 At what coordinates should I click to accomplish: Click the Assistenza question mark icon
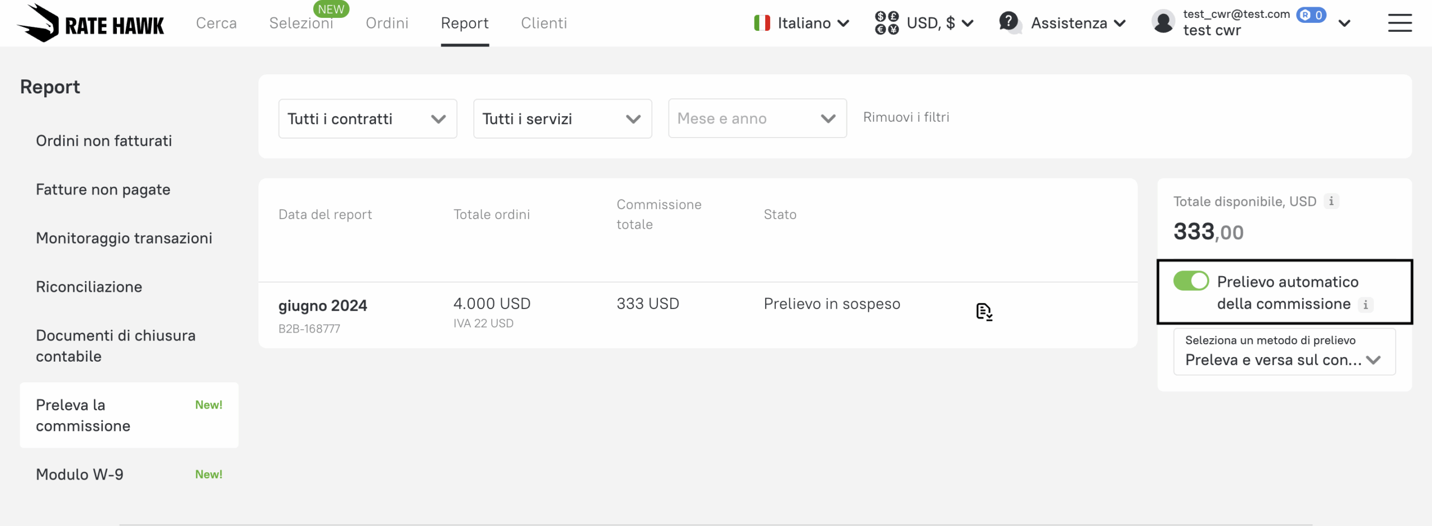[x=1009, y=22]
